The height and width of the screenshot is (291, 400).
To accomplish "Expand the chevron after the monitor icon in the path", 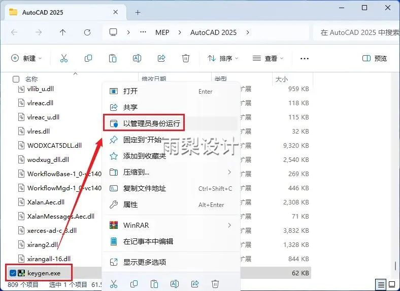I will coord(128,32).
